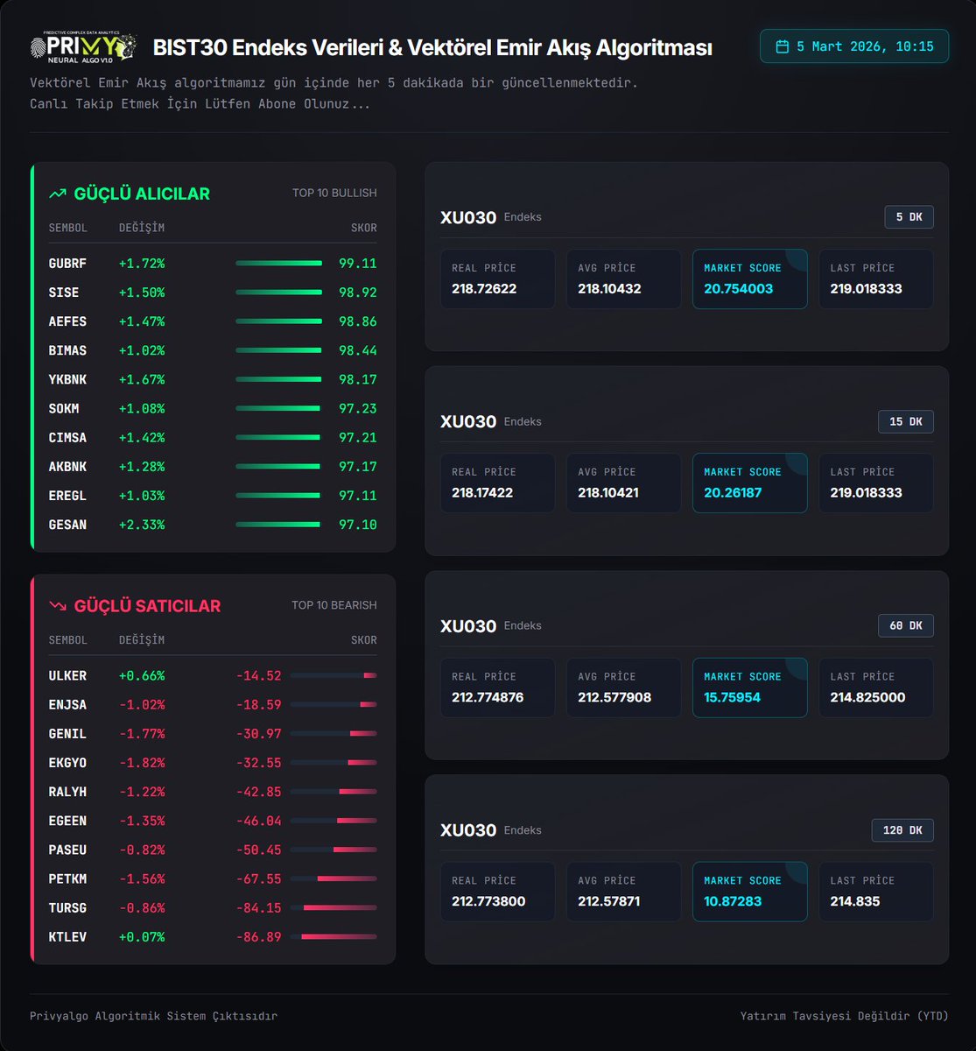Click the GENIL symbol
Viewport: 976px width, 1051px height.
tap(67, 734)
